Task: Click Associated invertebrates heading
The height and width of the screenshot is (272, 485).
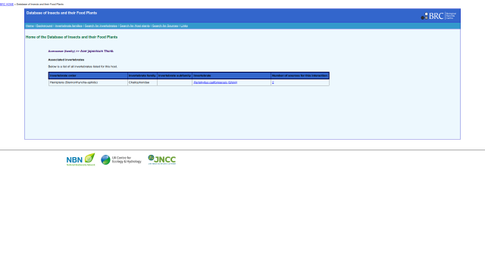Action: pos(66,60)
